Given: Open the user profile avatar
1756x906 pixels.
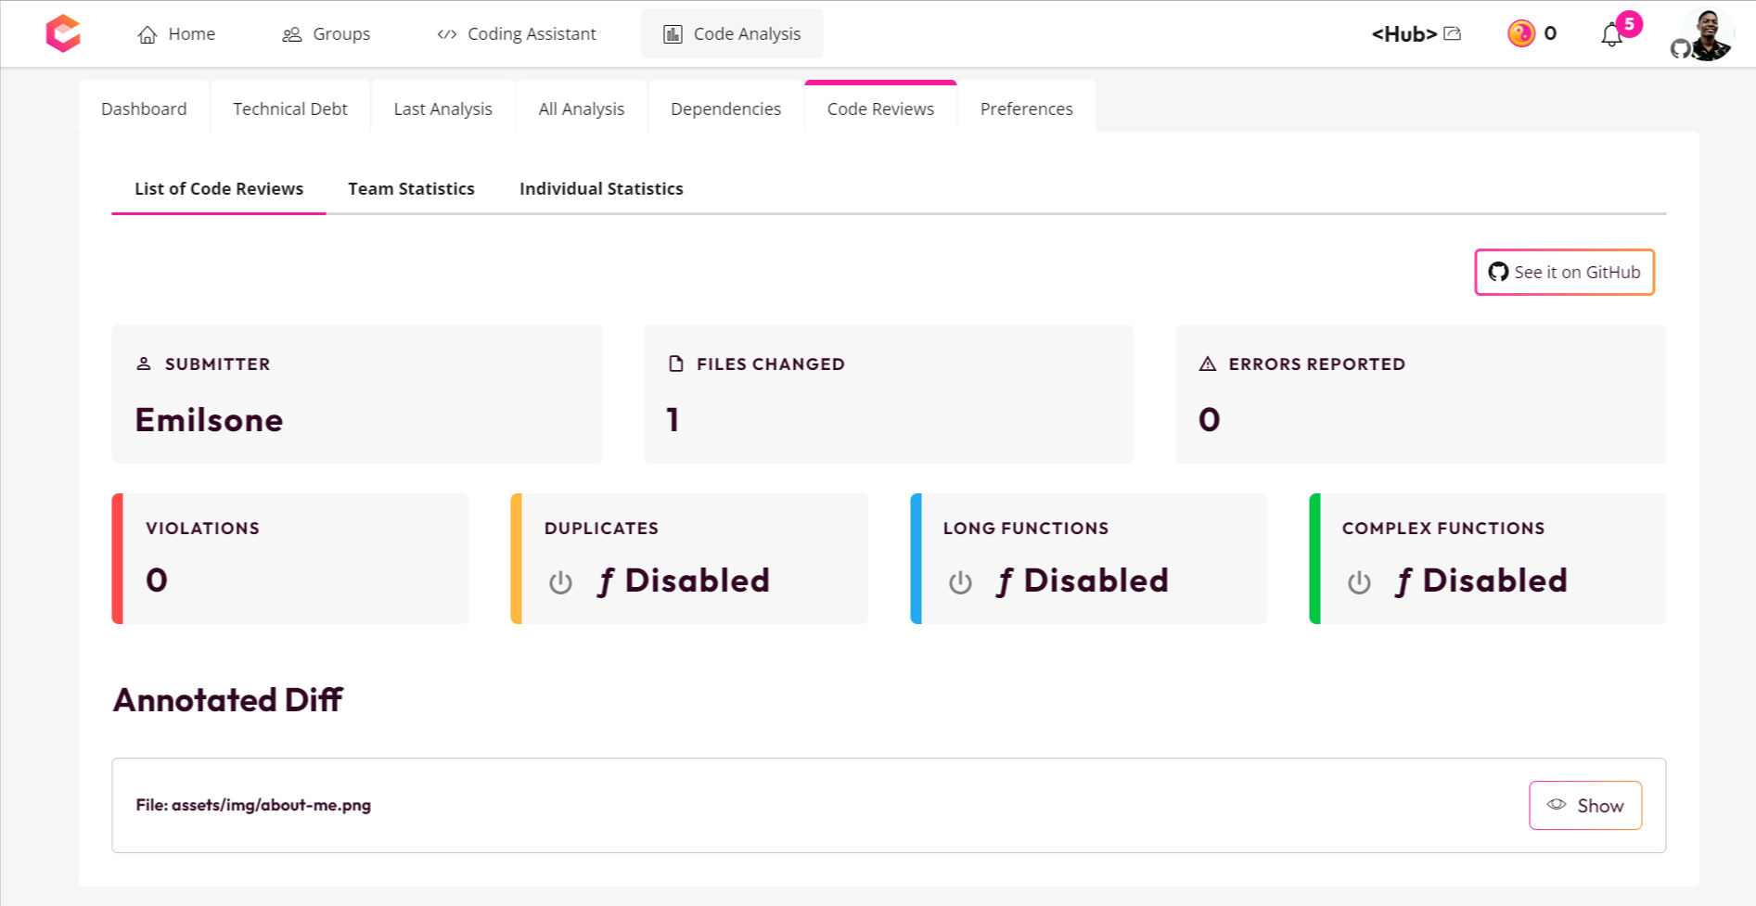Looking at the screenshot, I should click(1707, 35).
